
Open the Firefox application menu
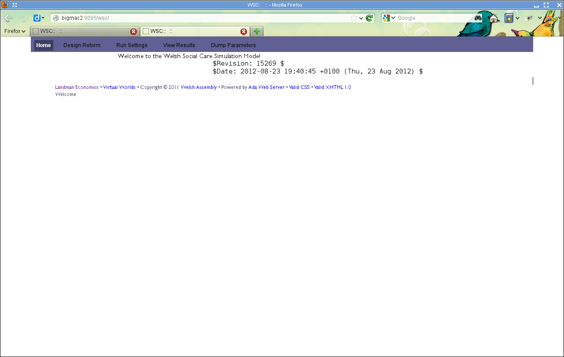[x=15, y=31]
